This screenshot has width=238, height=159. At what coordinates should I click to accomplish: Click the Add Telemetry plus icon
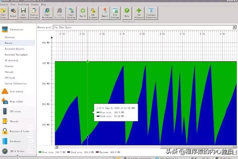click(x=139, y=13)
